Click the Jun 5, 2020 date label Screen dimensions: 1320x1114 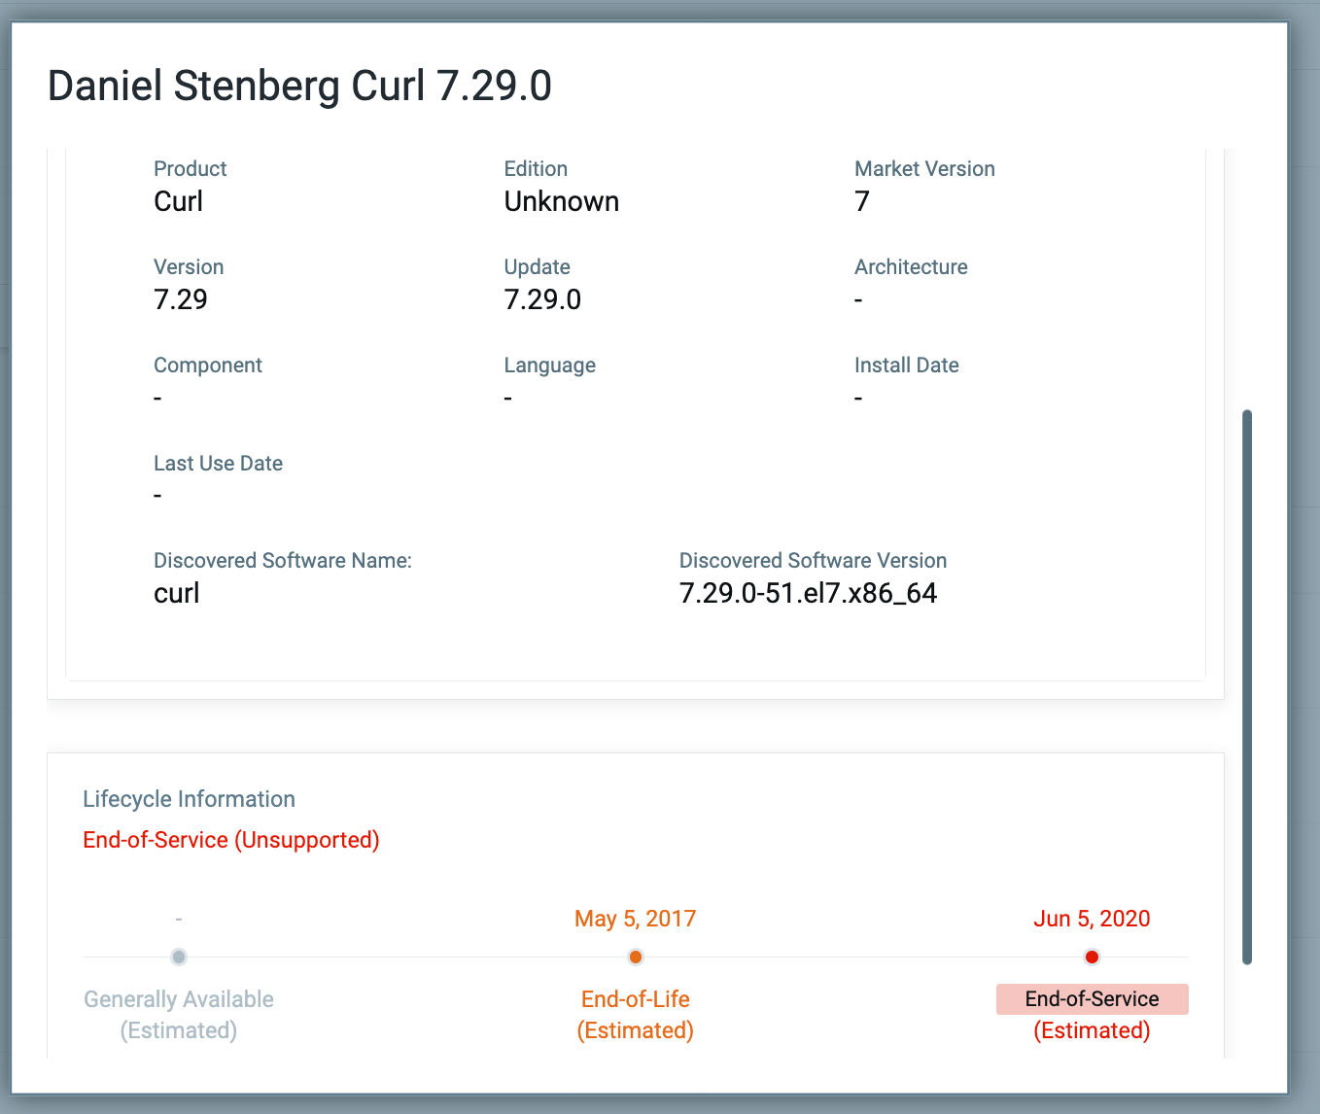[1092, 918]
